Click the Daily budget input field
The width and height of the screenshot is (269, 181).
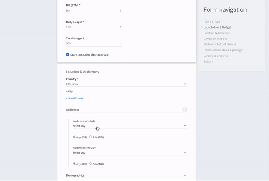[94, 27]
